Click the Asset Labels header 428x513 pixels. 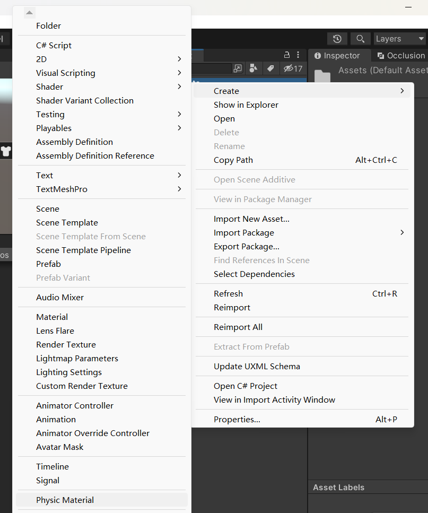[x=338, y=487]
